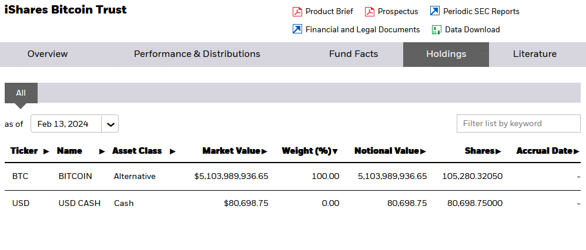
Task: Click the Data Download spreadsheet icon
Action: click(437, 30)
